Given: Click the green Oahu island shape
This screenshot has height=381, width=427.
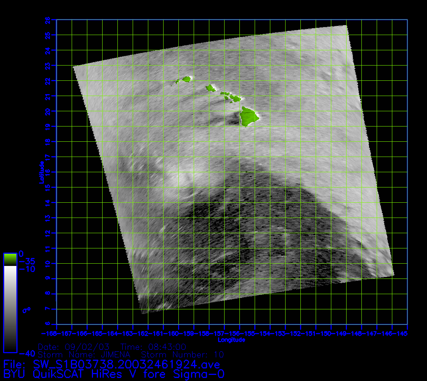Looking at the screenshot, I should pyautogui.click(x=210, y=88).
